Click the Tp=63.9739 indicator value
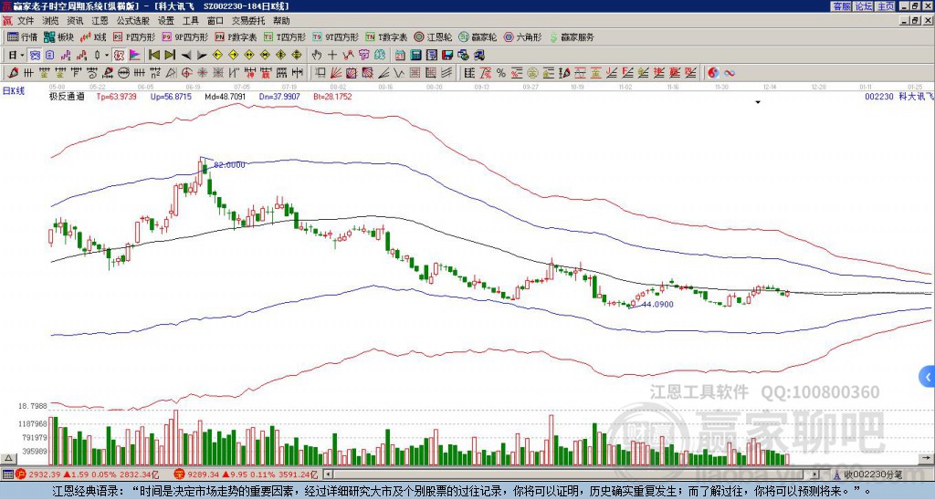 click(x=116, y=97)
